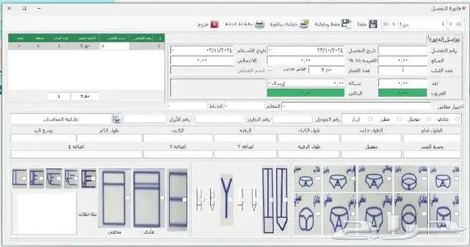Select the موديل radio button
The width and height of the screenshot is (470, 247).
(x=428, y=119)
